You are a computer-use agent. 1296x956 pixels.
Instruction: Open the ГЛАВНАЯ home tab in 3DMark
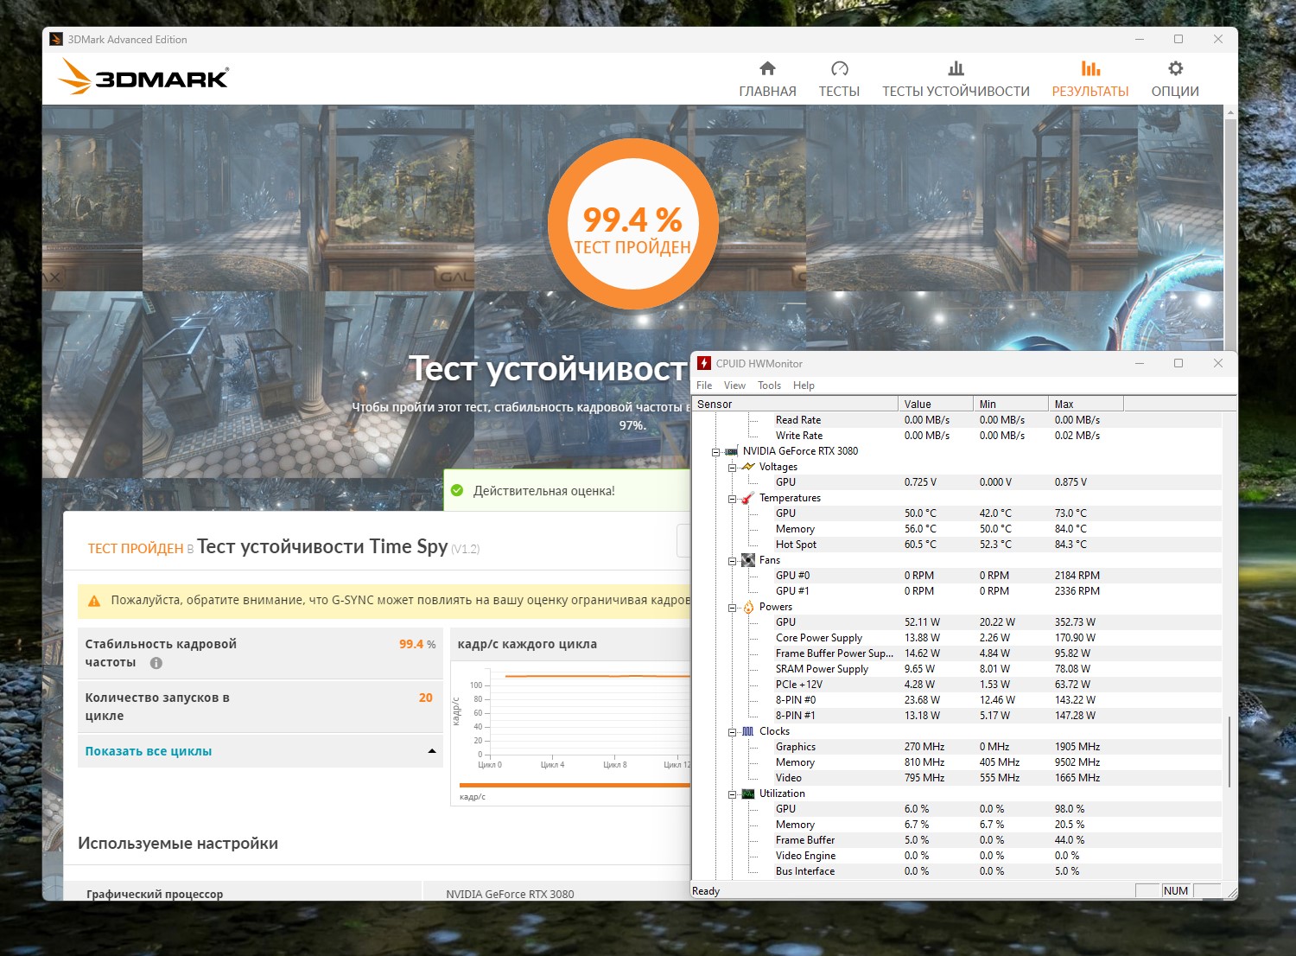[767, 79]
